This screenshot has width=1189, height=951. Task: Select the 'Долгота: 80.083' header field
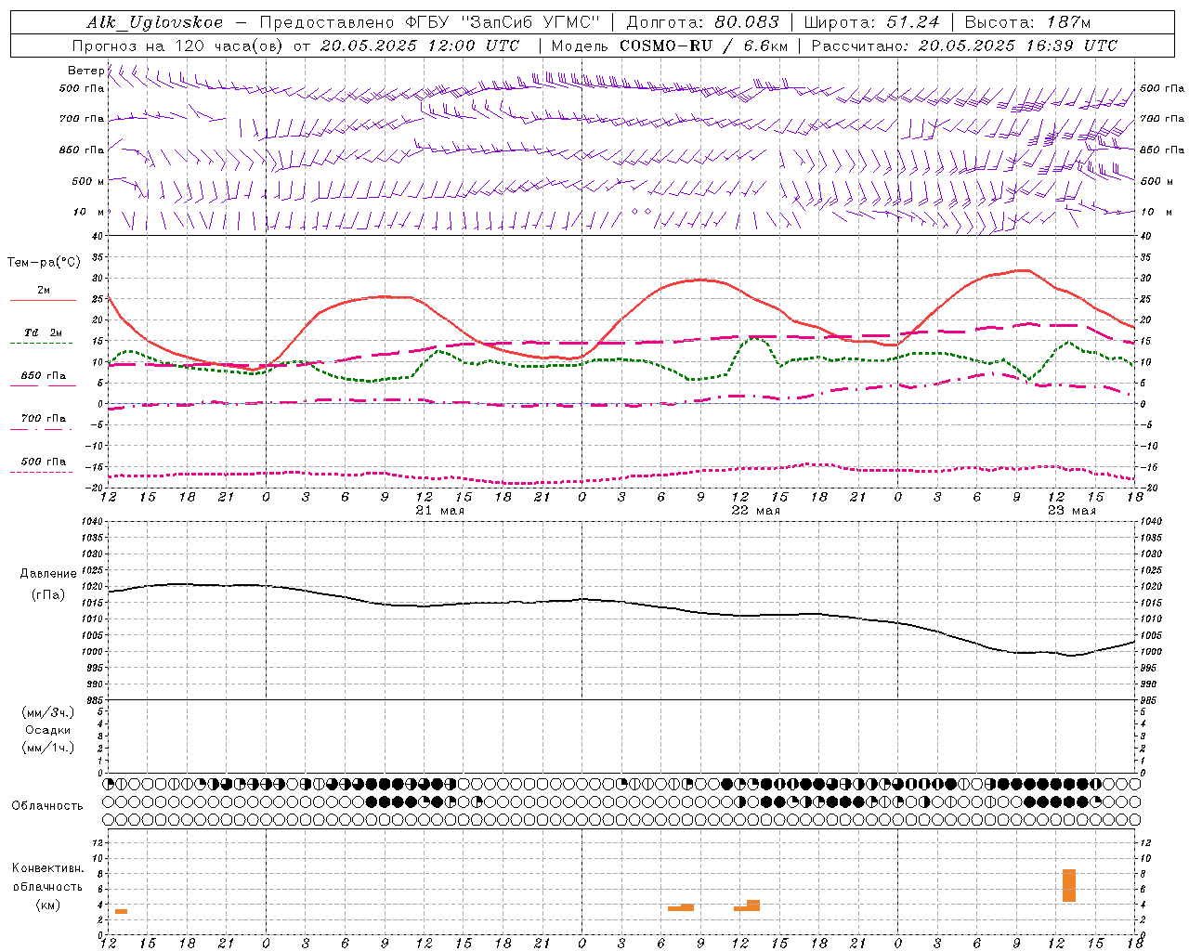click(x=704, y=22)
